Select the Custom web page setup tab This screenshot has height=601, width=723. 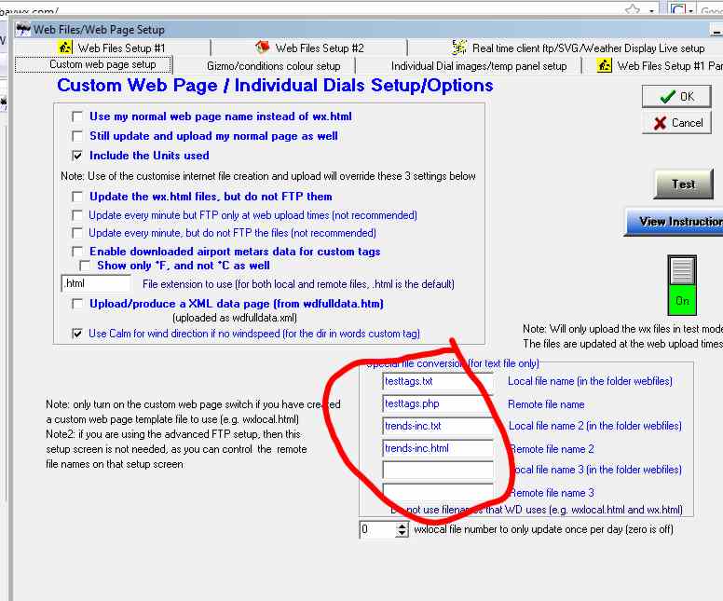93,64
